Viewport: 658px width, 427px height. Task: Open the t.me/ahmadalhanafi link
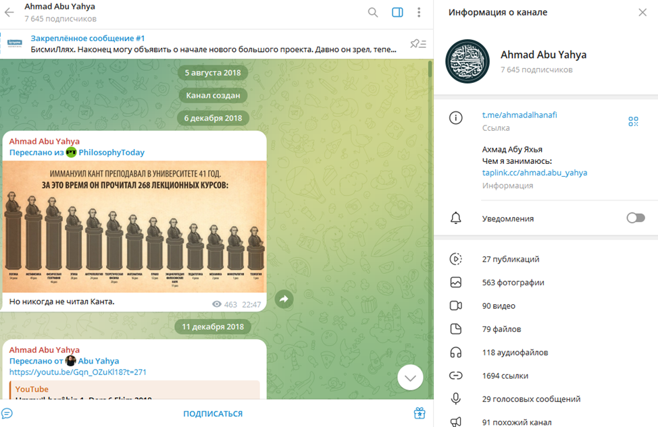[x=519, y=115]
